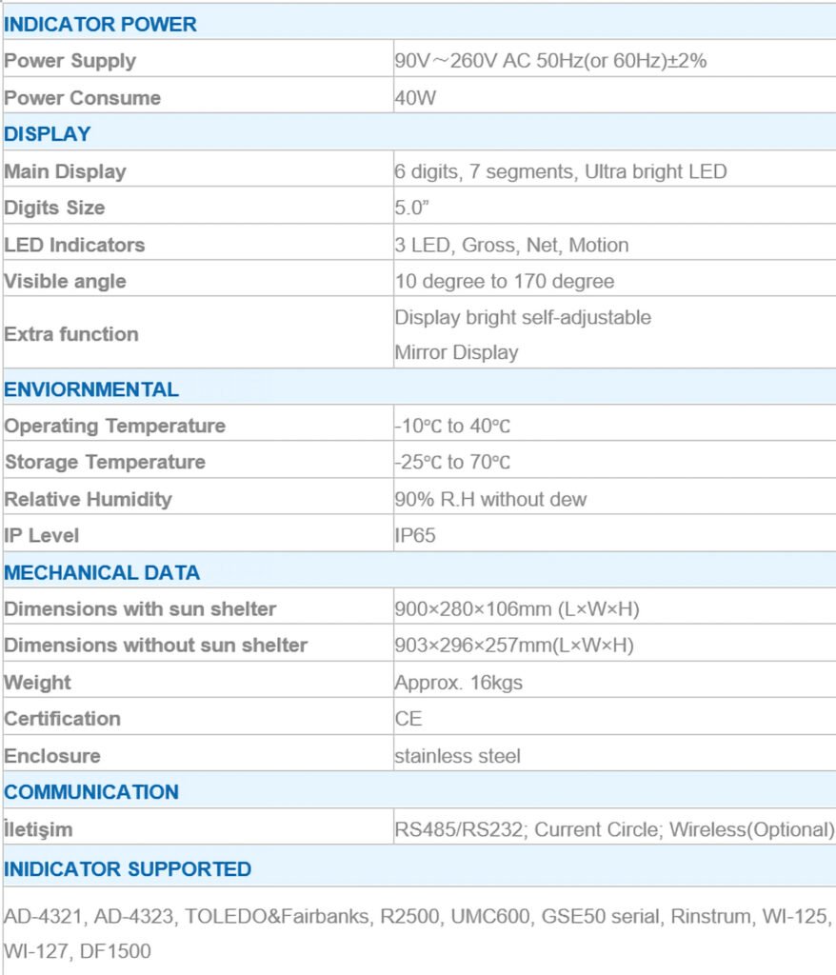Image resolution: width=836 pixels, height=975 pixels.
Task: Click the COMMUNICATION section header
Action: tap(91, 792)
